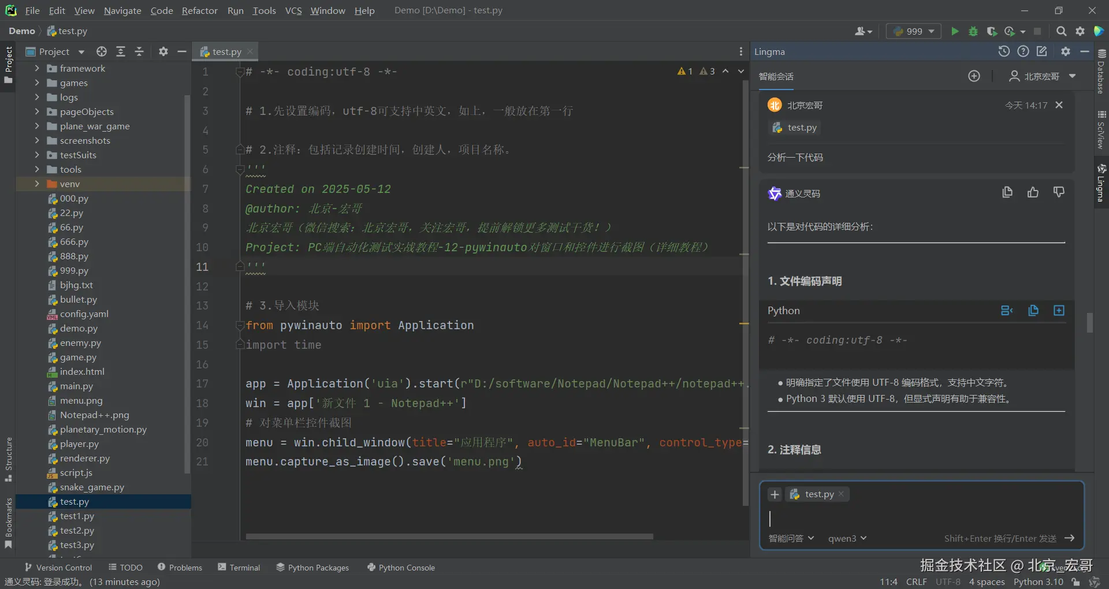Image resolution: width=1109 pixels, height=589 pixels.
Task: Start debugging with the bug icon
Action: click(973, 31)
